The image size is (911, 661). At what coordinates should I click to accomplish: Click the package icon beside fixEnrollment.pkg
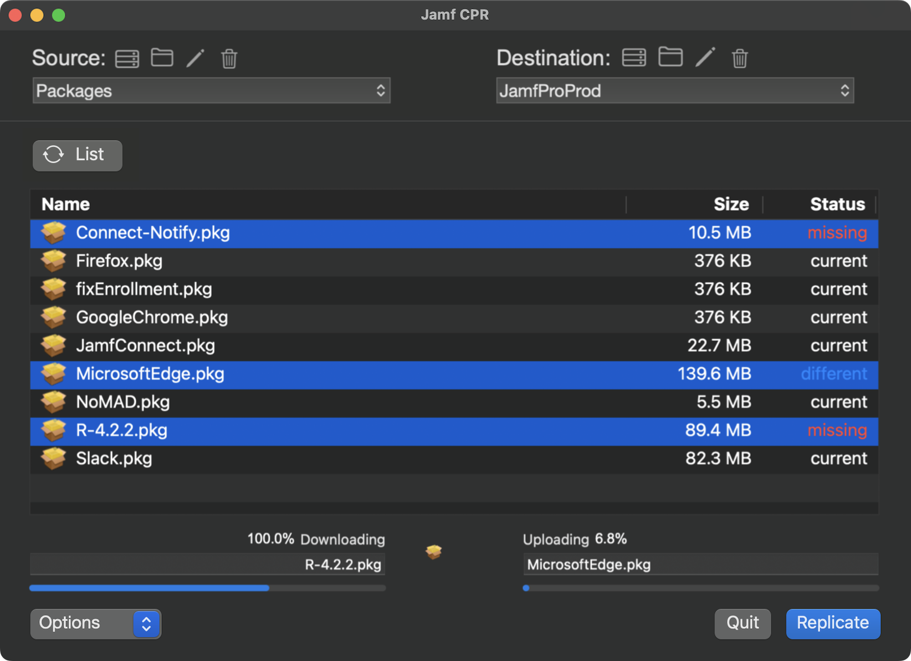pyautogui.click(x=54, y=289)
